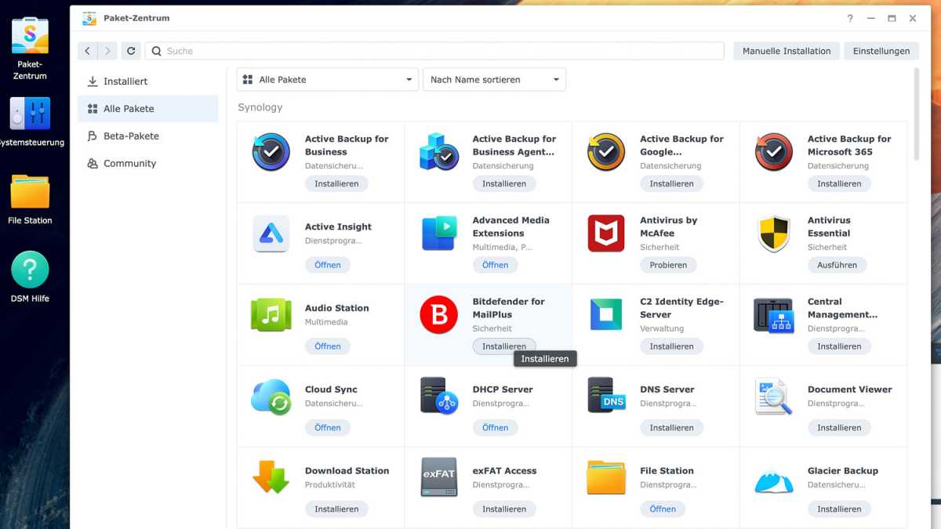The width and height of the screenshot is (941, 529).
Task: Open Active Insight with Öffnen button
Action: (328, 265)
